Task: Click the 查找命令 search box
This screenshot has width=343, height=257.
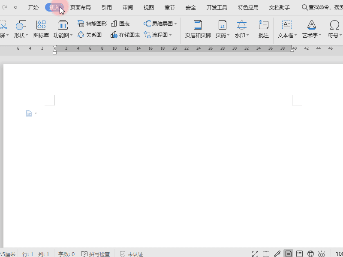Action: [322, 7]
